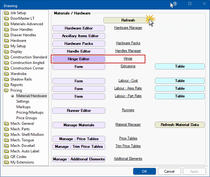Click the Mach. General folder icon
210x177 pixels.
(x=6, y=124)
